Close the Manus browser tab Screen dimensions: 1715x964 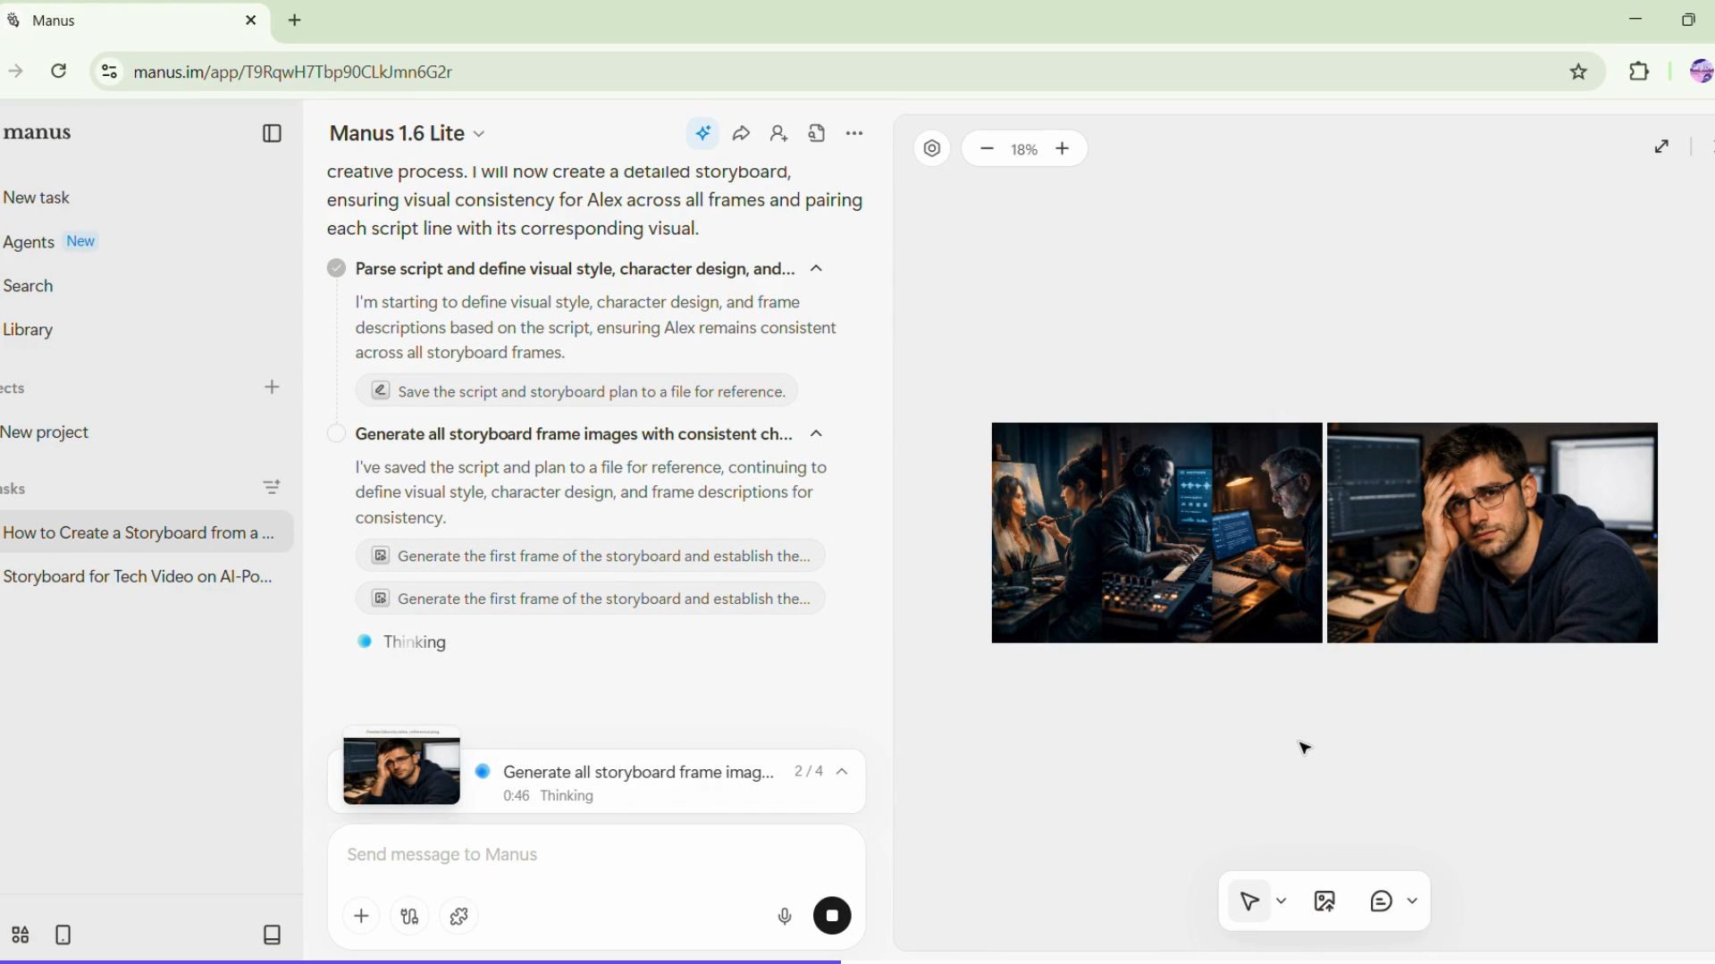(x=251, y=21)
